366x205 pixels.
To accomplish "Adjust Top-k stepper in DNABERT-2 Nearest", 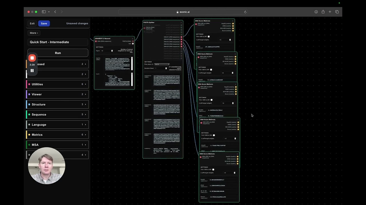I will [x=112, y=51].
